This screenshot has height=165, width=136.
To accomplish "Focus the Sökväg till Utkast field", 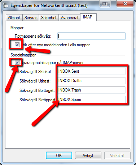I will click(91, 81).
